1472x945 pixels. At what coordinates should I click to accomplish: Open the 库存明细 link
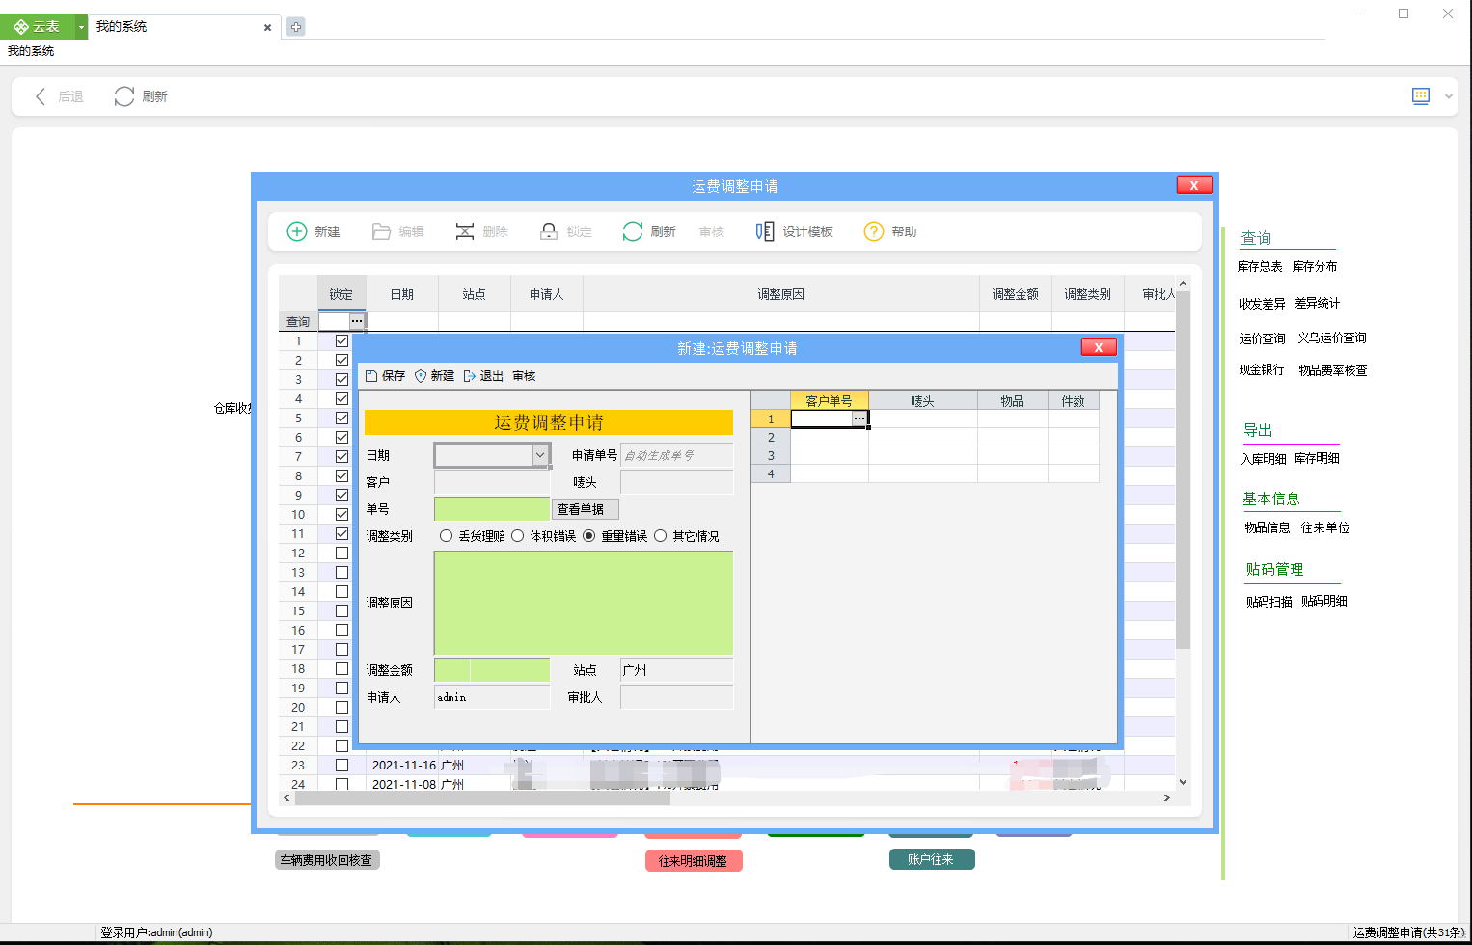click(x=1317, y=458)
